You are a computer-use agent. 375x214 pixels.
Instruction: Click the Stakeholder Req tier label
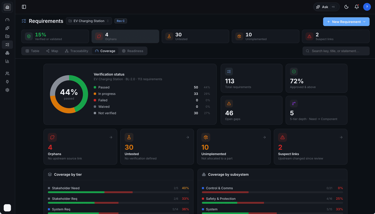coord(65,199)
